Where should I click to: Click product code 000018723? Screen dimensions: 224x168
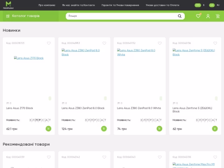15,43
